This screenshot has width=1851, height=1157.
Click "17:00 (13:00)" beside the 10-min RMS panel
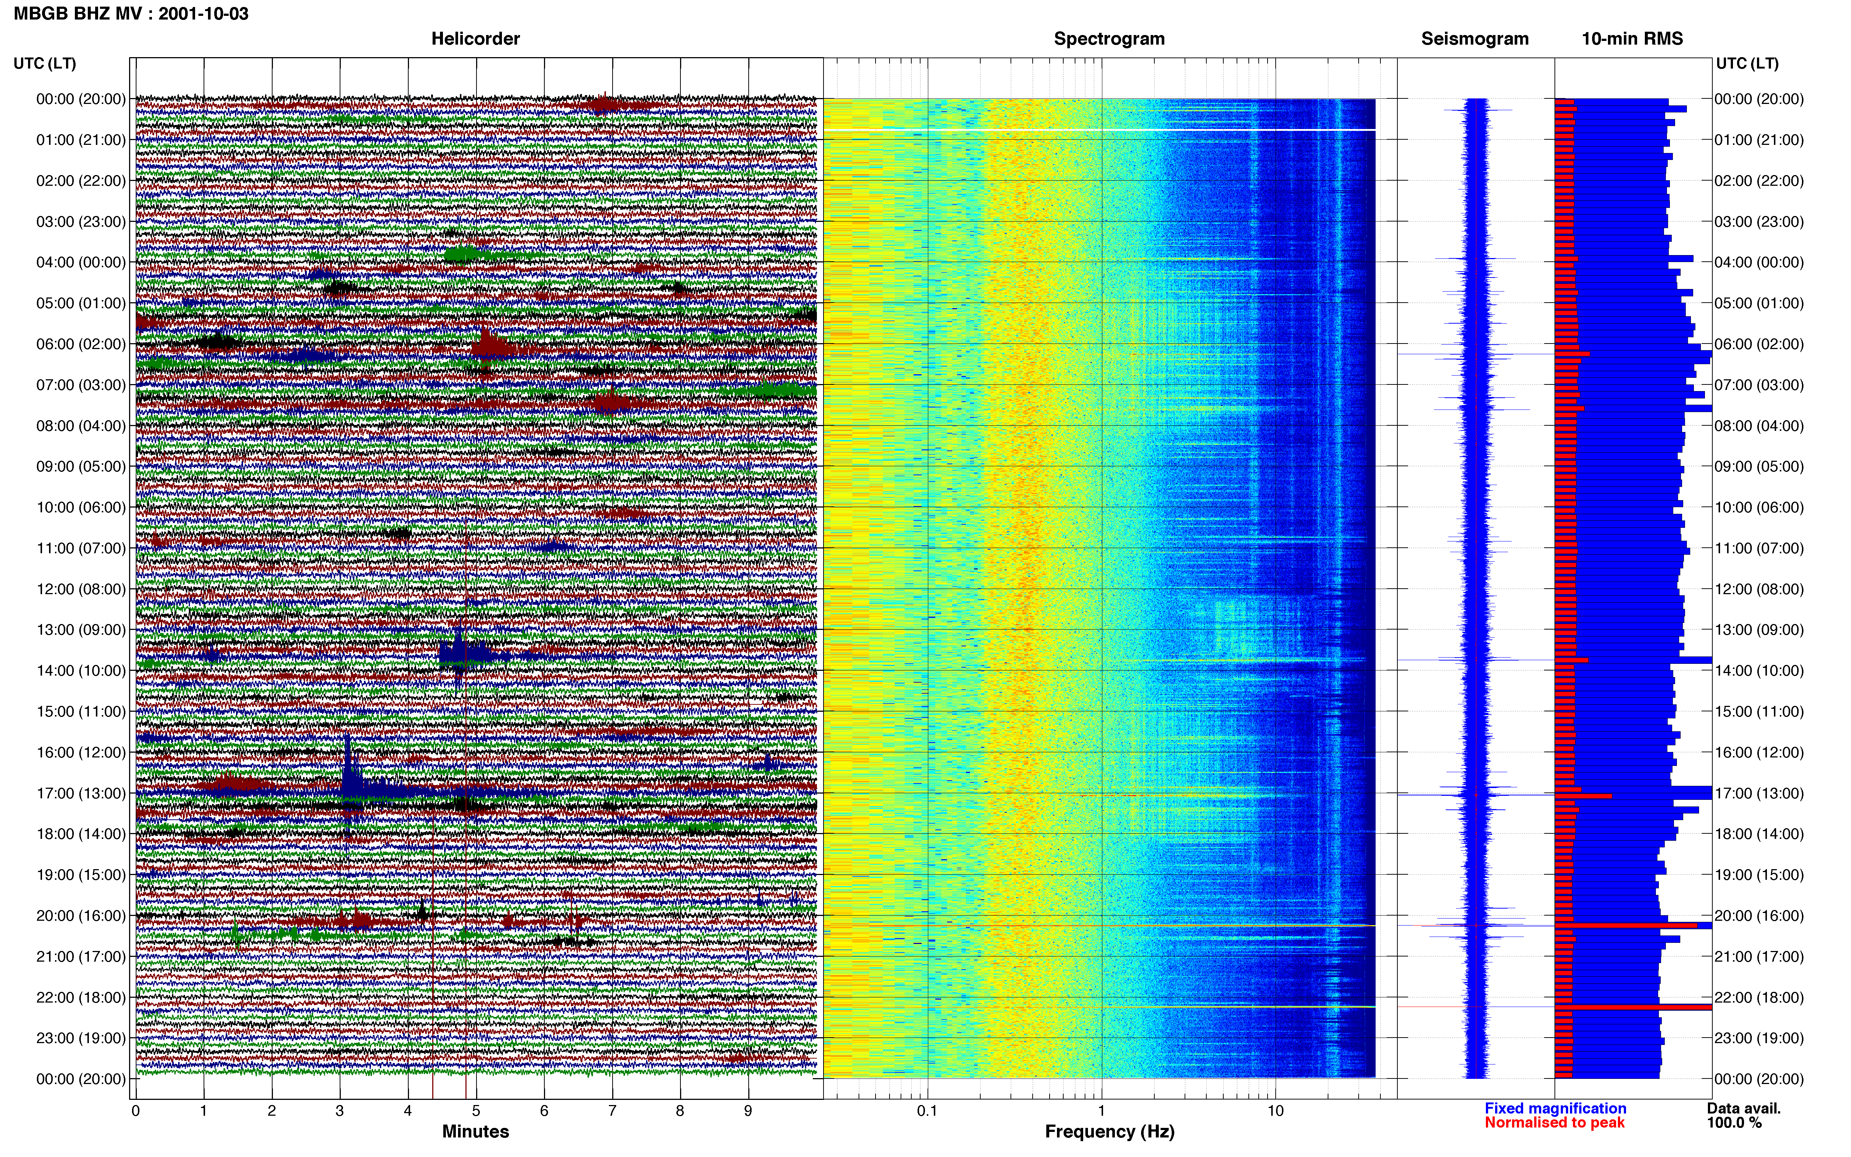[x=1758, y=794]
